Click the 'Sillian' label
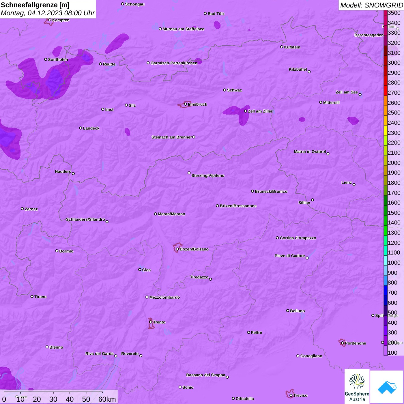Screen dimensions: 404x404 coord(304,203)
